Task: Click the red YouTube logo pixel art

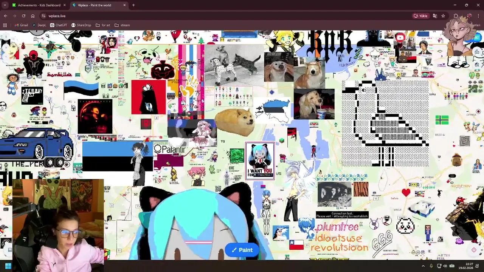Action: pos(400,37)
